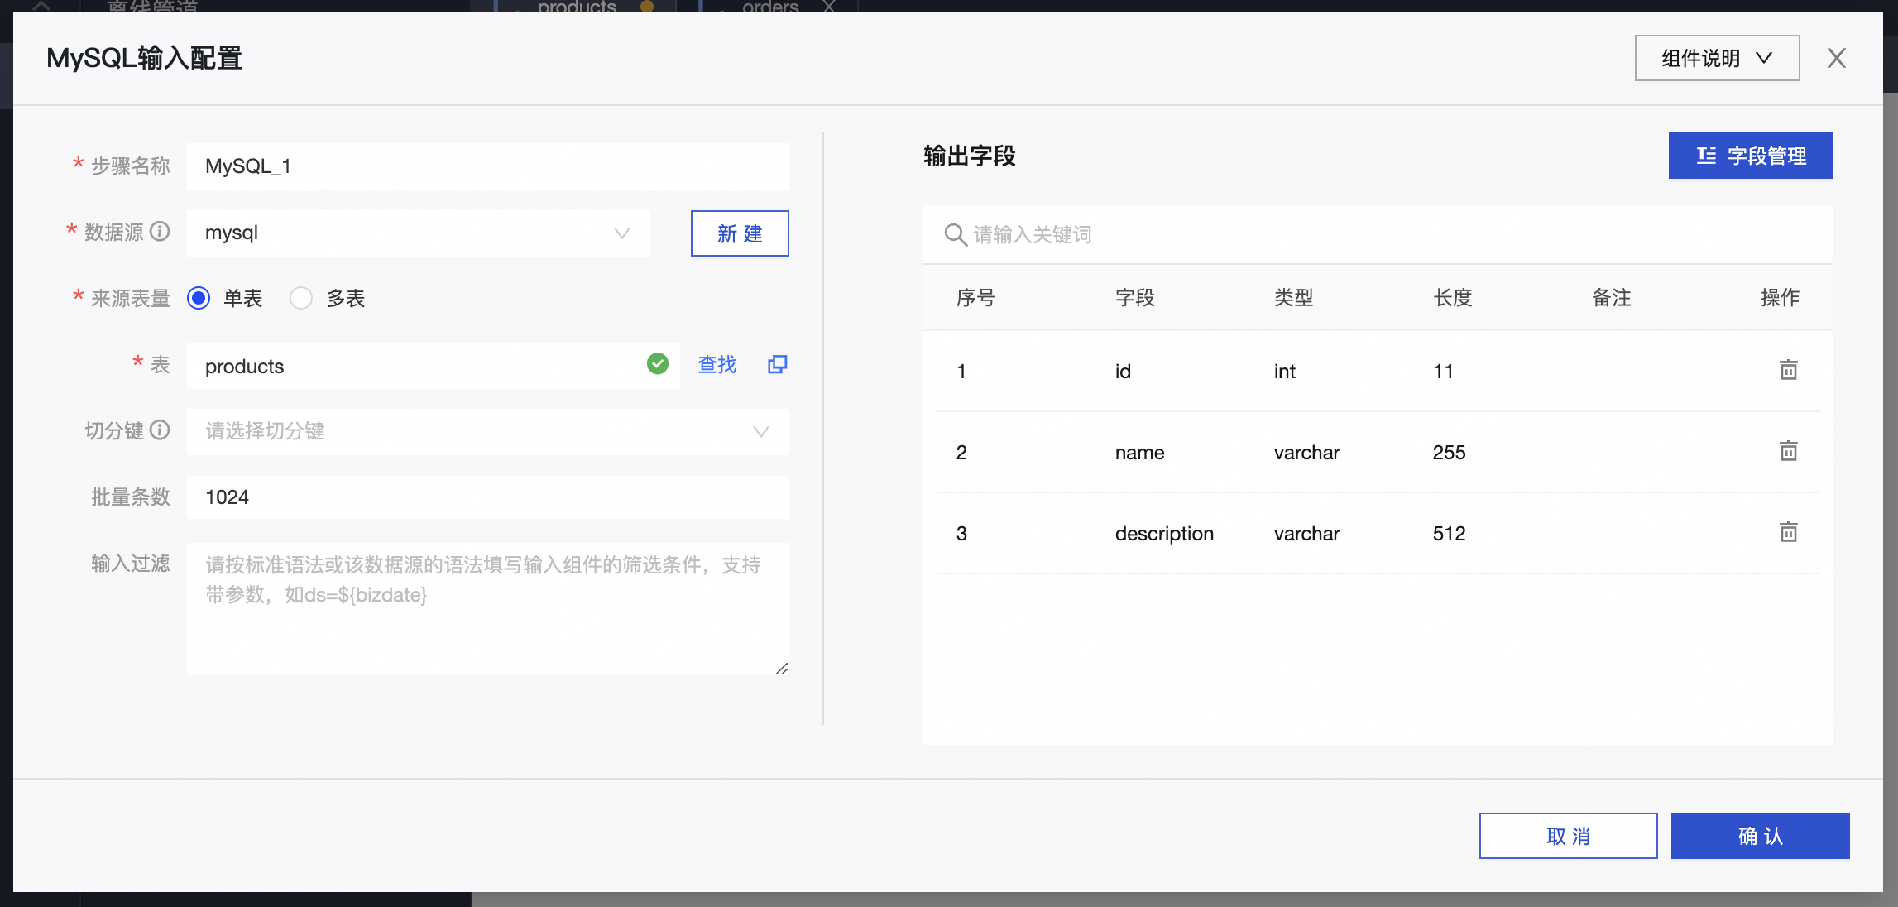The height and width of the screenshot is (907, 1898).
Task: Open table preview popup icon next to 查找
Action: click(x=777, y=364)
